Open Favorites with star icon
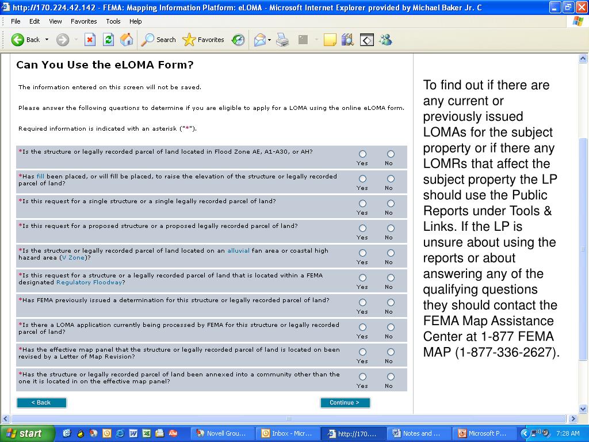This screenshot has height=442, width=589. (x=203, y=40)
